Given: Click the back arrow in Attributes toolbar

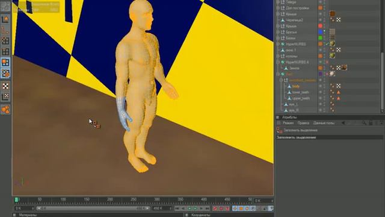Looking at the screenshot, I should pos(343,123).
